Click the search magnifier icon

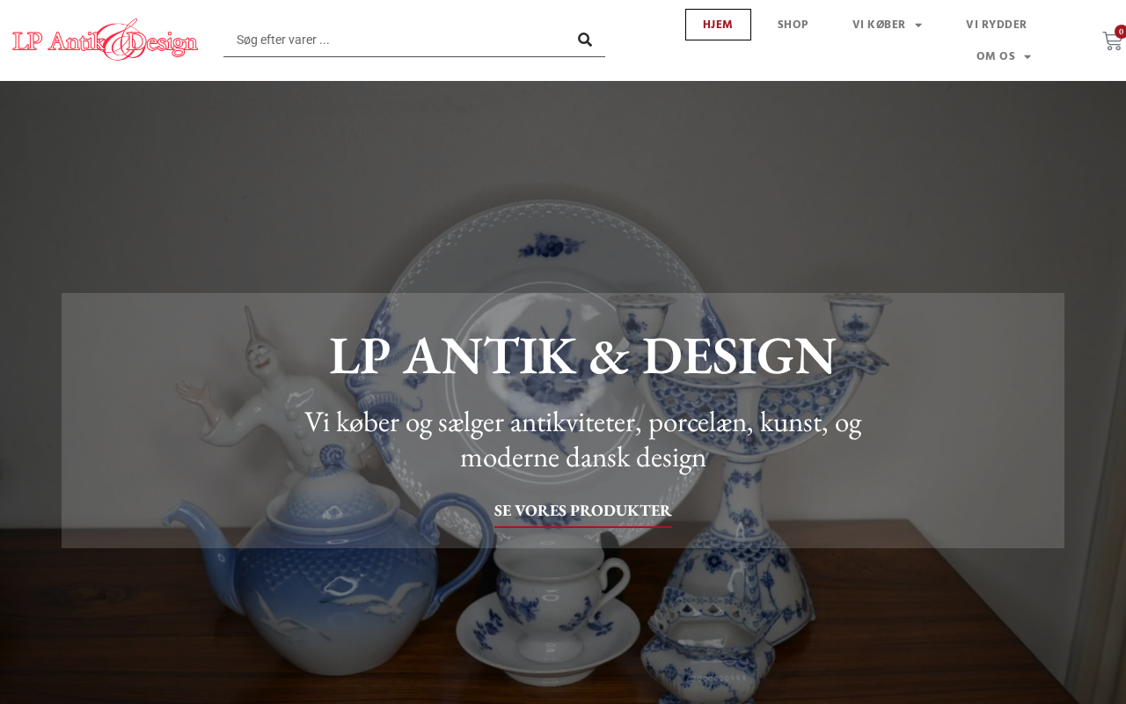[585, 40]
